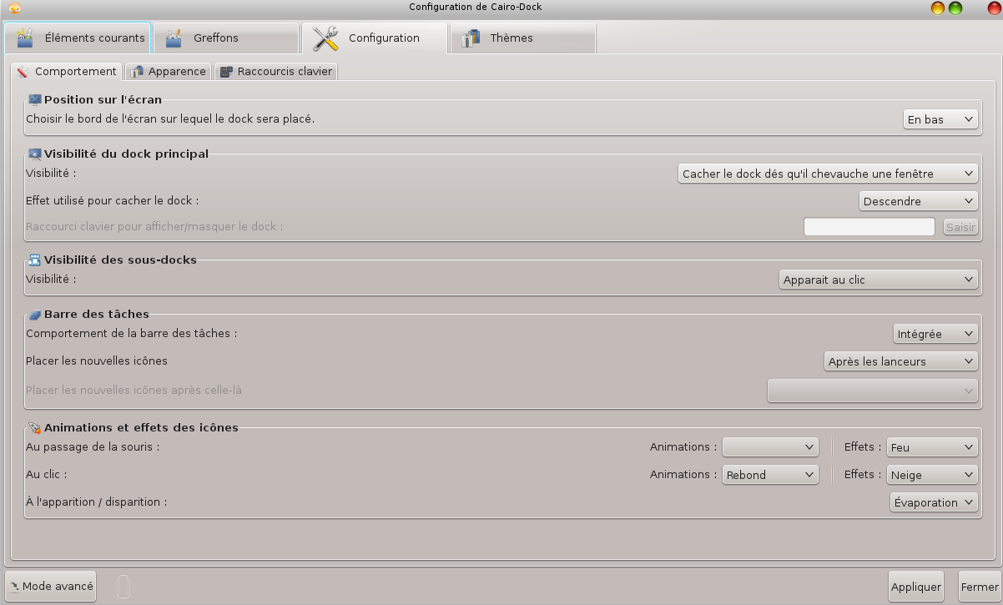Open the Évaporation appearance dropdown
1003x605 pixels.
click(x=934, y=502)
